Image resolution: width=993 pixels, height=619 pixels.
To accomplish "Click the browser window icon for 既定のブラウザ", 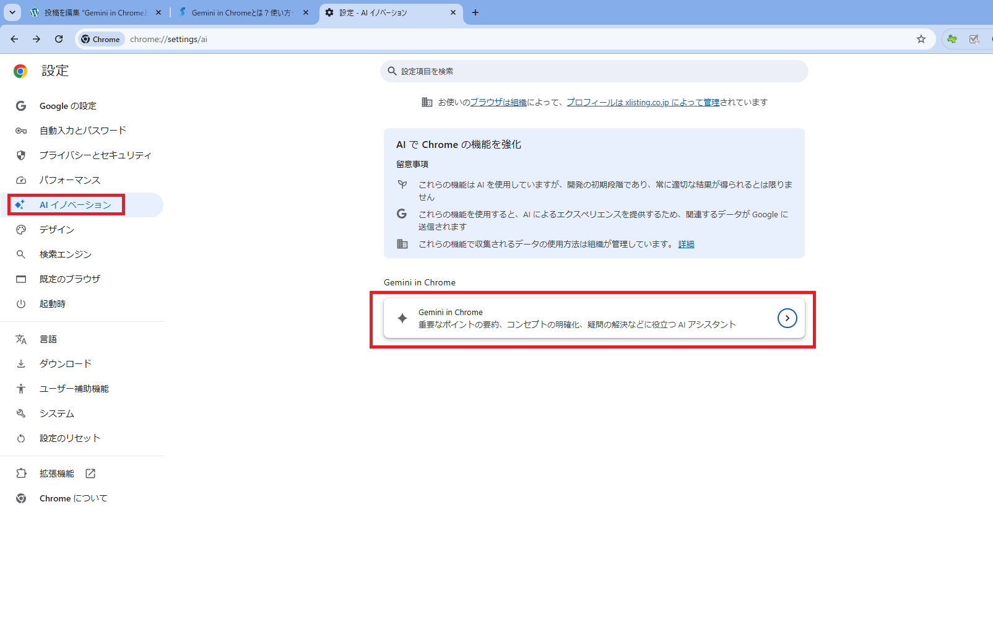I will coord(21,279).
